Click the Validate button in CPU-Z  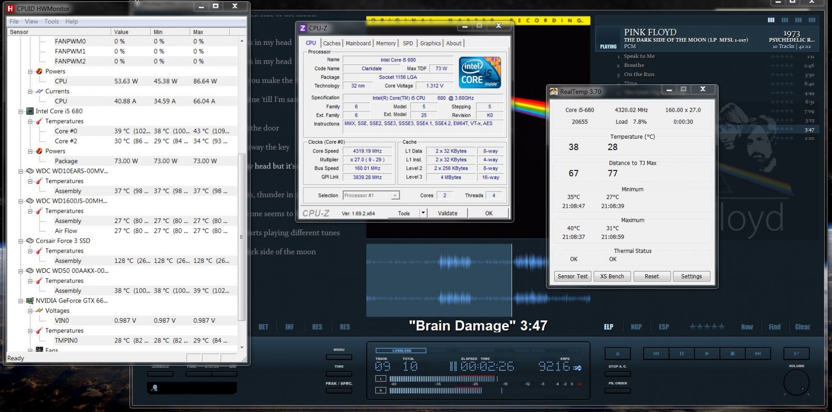point(447,213)
